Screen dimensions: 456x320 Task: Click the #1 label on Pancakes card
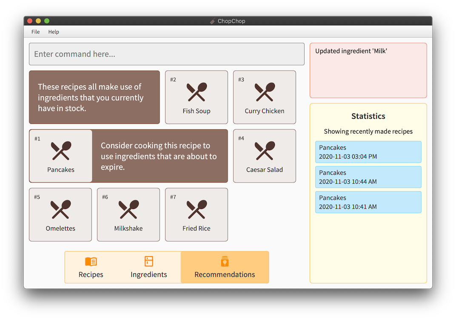coord(37,139)
